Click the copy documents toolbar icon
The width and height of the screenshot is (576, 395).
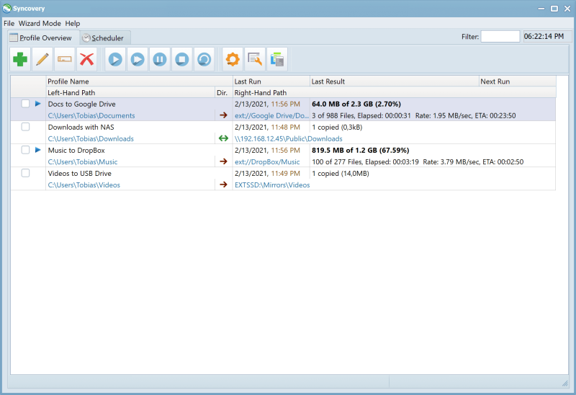tap(277, 59)
